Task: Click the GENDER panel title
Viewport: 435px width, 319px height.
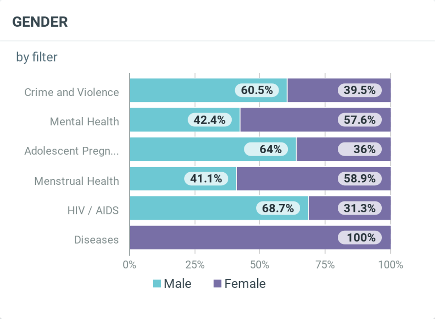Action: 40,22
